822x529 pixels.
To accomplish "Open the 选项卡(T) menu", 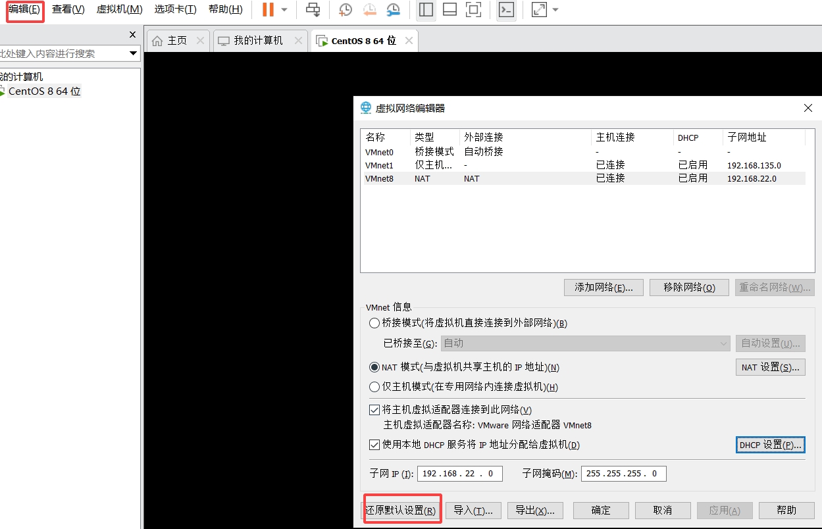I will tap(175, 10).
